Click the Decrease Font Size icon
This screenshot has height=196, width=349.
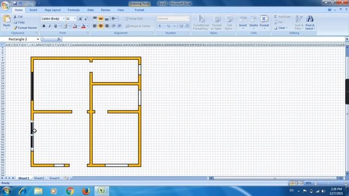click(x=86, y=19)
